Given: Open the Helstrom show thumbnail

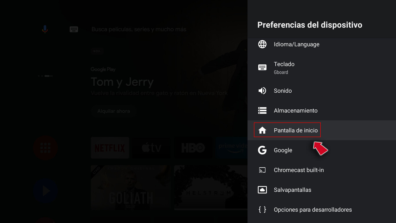Looking at the screenshot, I should pyautogui.click(x=211, y=188).
